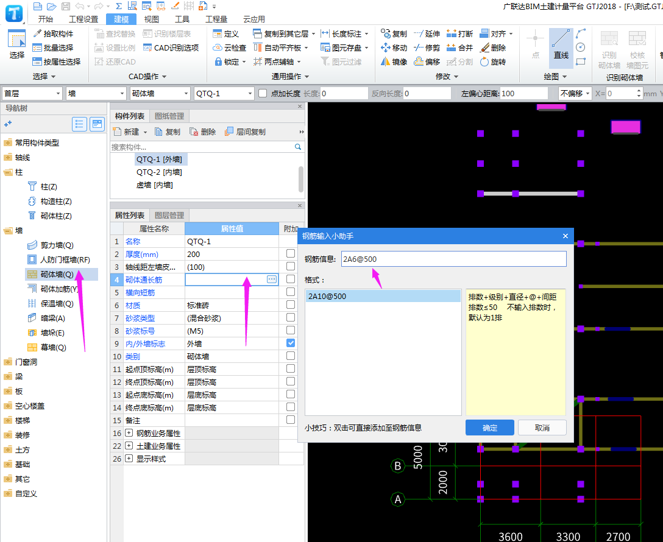Select QTQ-2 [内墙] in component list

[159, 172]
